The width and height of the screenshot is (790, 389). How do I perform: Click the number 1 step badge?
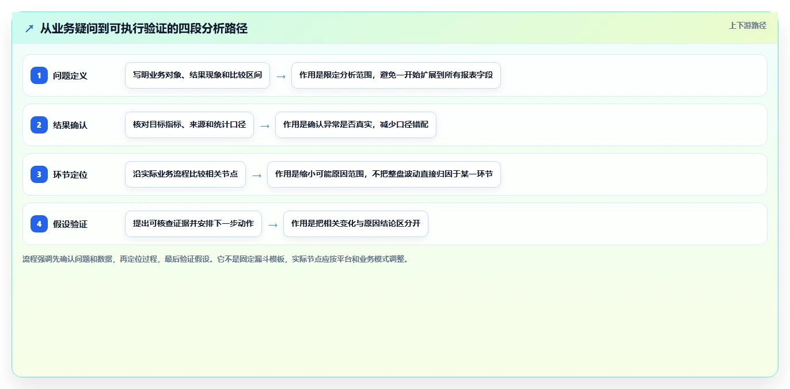pos(39,75)
